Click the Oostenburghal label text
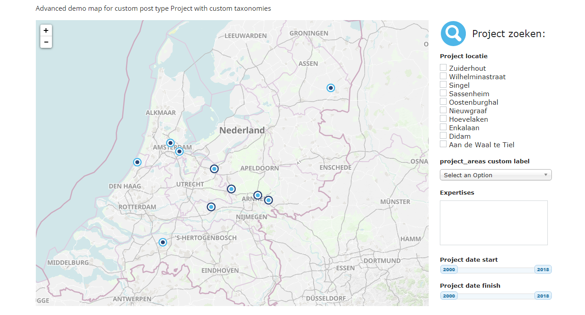This screenshot has width=585, height=315. 473,102
